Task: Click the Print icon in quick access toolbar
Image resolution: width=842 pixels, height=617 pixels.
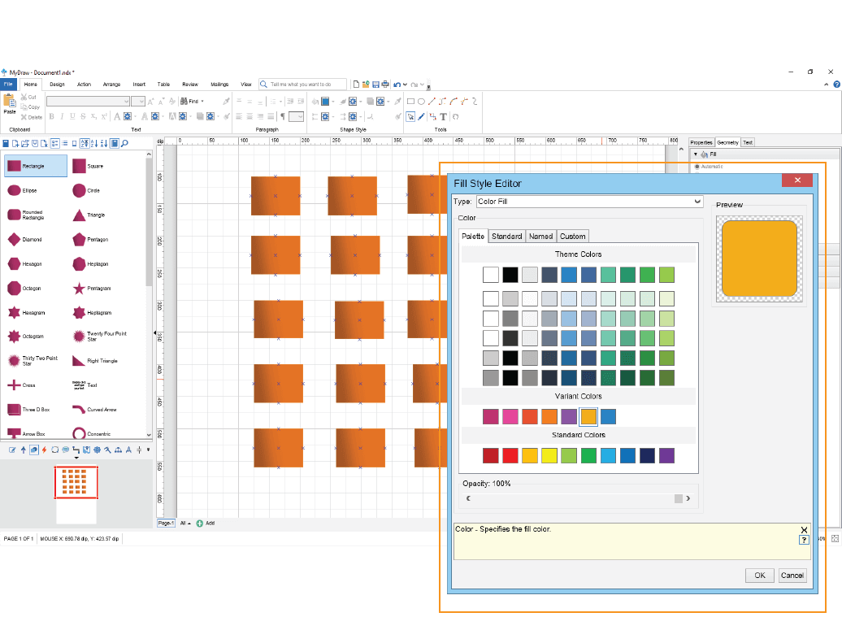Action: click(385, 84)
